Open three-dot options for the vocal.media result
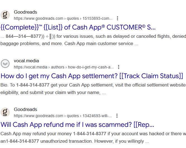 click(x=119, y=67)
